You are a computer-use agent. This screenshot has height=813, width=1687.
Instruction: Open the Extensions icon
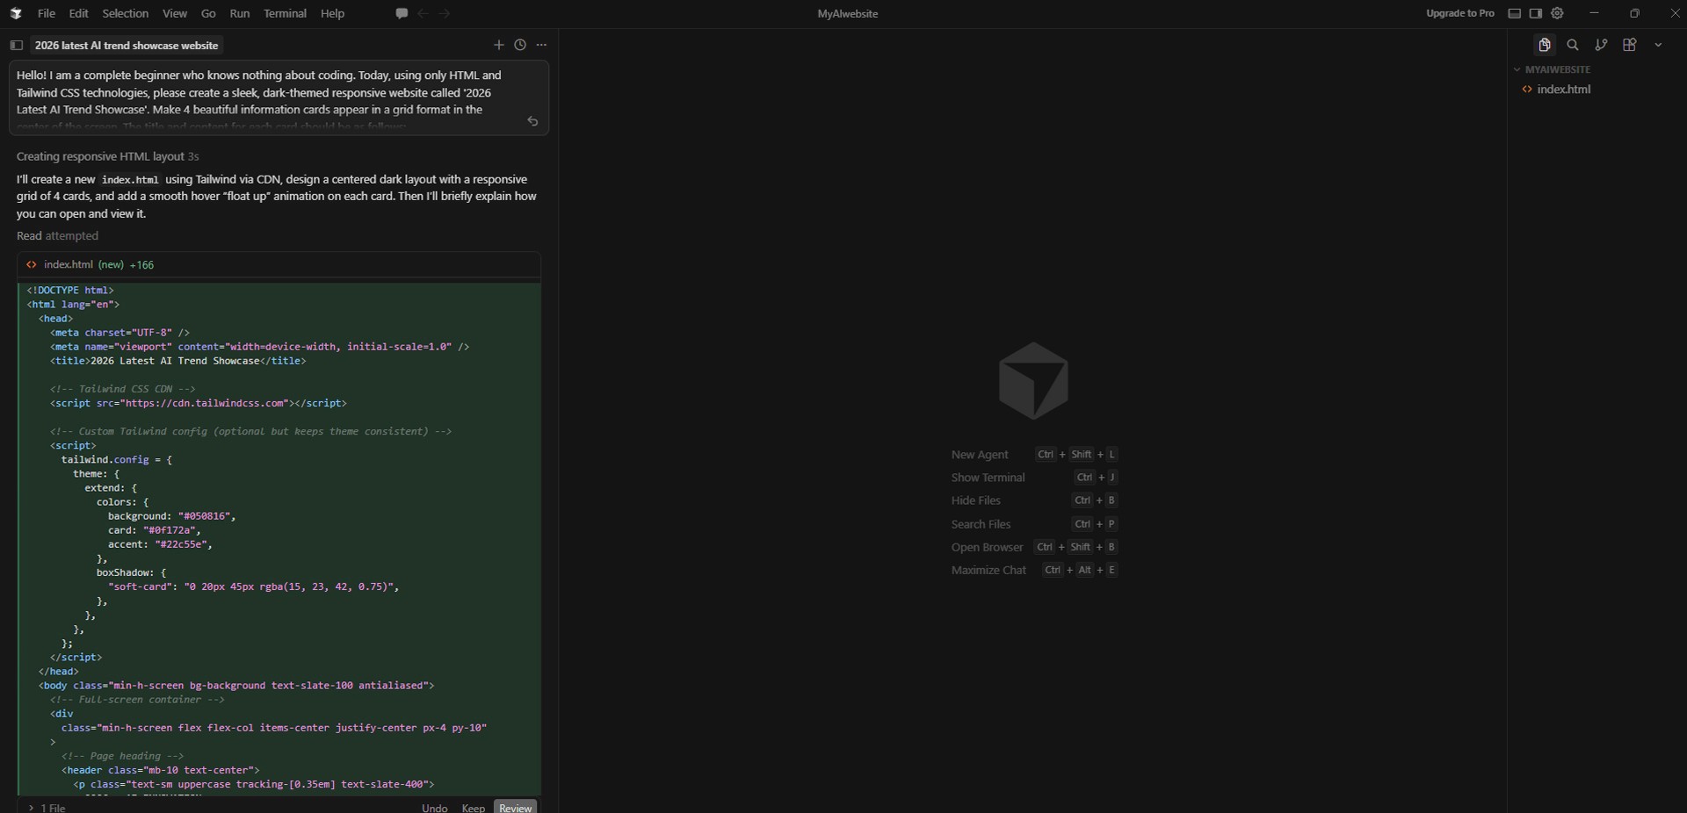1630,45
